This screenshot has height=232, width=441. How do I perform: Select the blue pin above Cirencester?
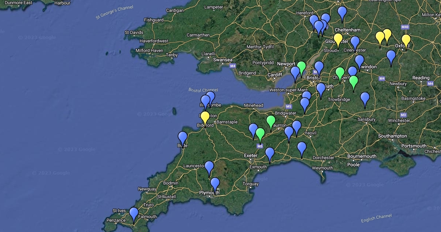click(355, 42)
